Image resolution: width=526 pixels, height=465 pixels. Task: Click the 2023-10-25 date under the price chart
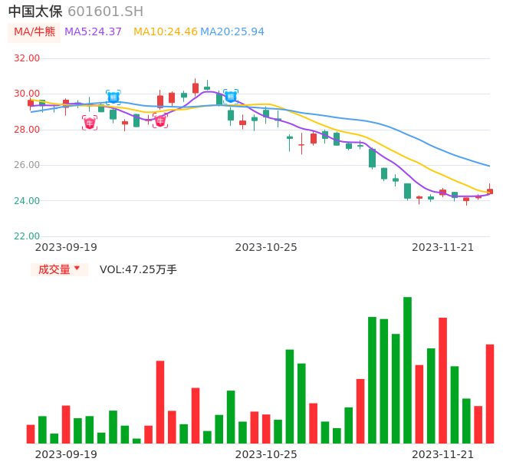point(266,247)
